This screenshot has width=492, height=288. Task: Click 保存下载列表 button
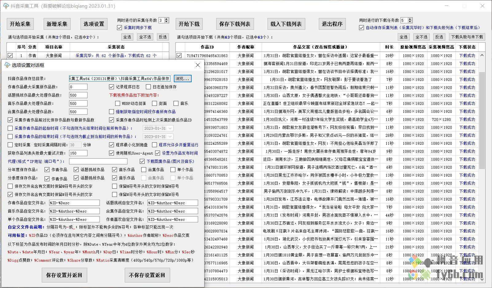pos(235,24)
